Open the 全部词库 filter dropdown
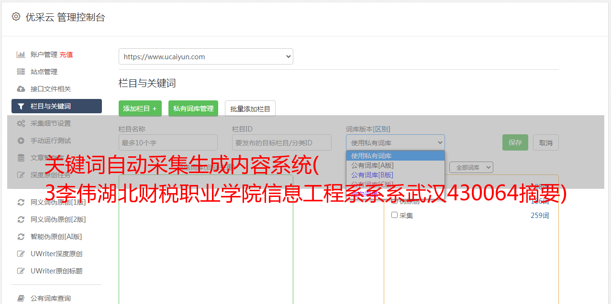This screenshot has height=304, width=611. [x=471, y=167]
